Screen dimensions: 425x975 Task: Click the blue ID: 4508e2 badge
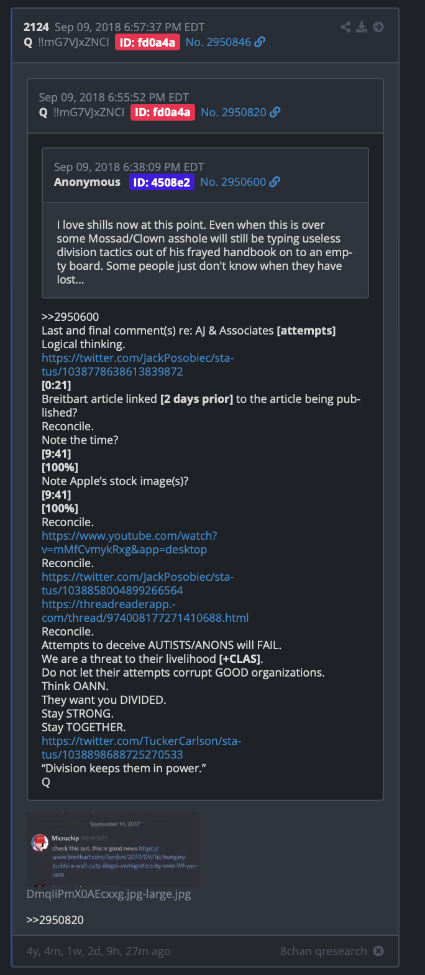162,182
